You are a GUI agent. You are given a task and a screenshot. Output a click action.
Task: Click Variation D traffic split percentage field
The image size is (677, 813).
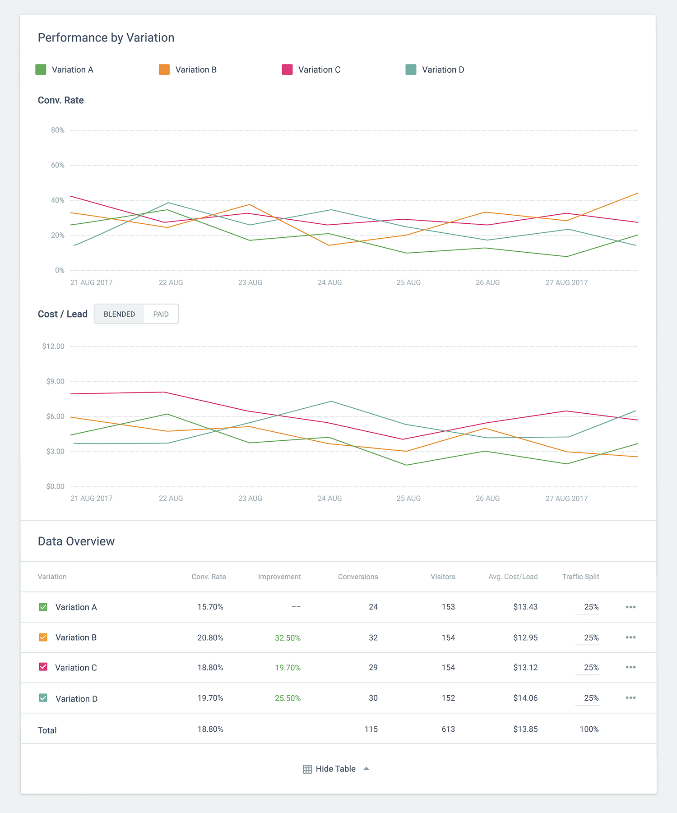pos(588,698)
